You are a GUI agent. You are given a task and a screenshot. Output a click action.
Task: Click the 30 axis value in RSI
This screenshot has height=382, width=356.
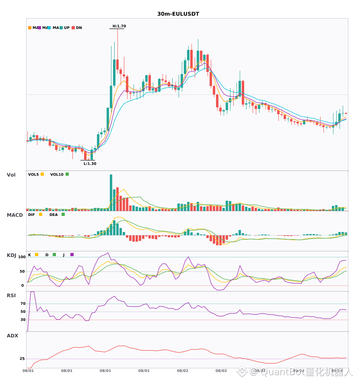[x=23, y=320]
